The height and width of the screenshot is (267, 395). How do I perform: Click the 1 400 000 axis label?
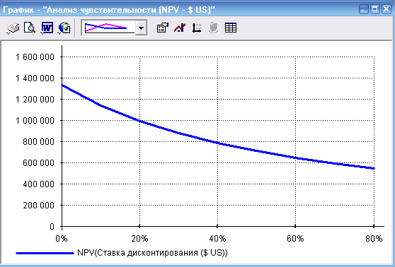pyautogui.click(x=35, y=78)
